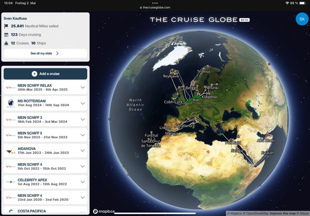The image size is (310, 216).
Task: Click the TUI logo on Mein Schiff Relax
Action: point(10,88)
